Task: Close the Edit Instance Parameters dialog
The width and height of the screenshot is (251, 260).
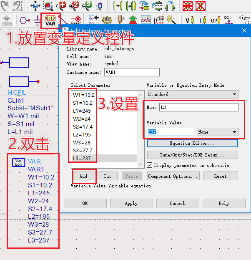Action: 244,30
